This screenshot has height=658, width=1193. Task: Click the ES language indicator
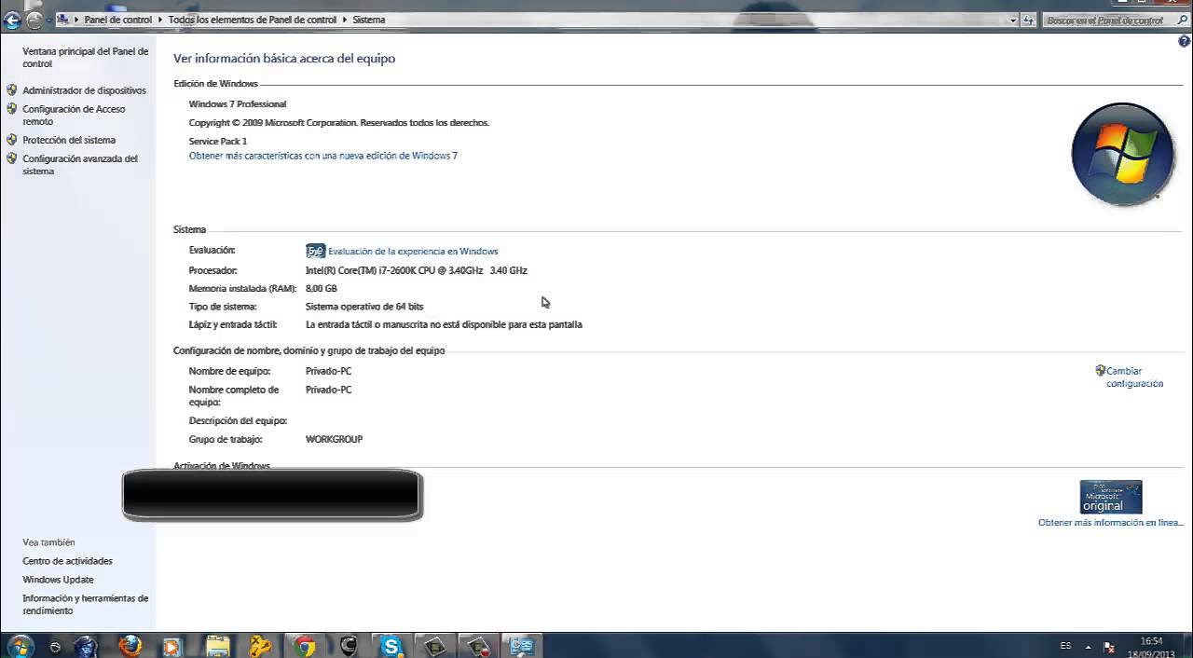pos(1065,646)
